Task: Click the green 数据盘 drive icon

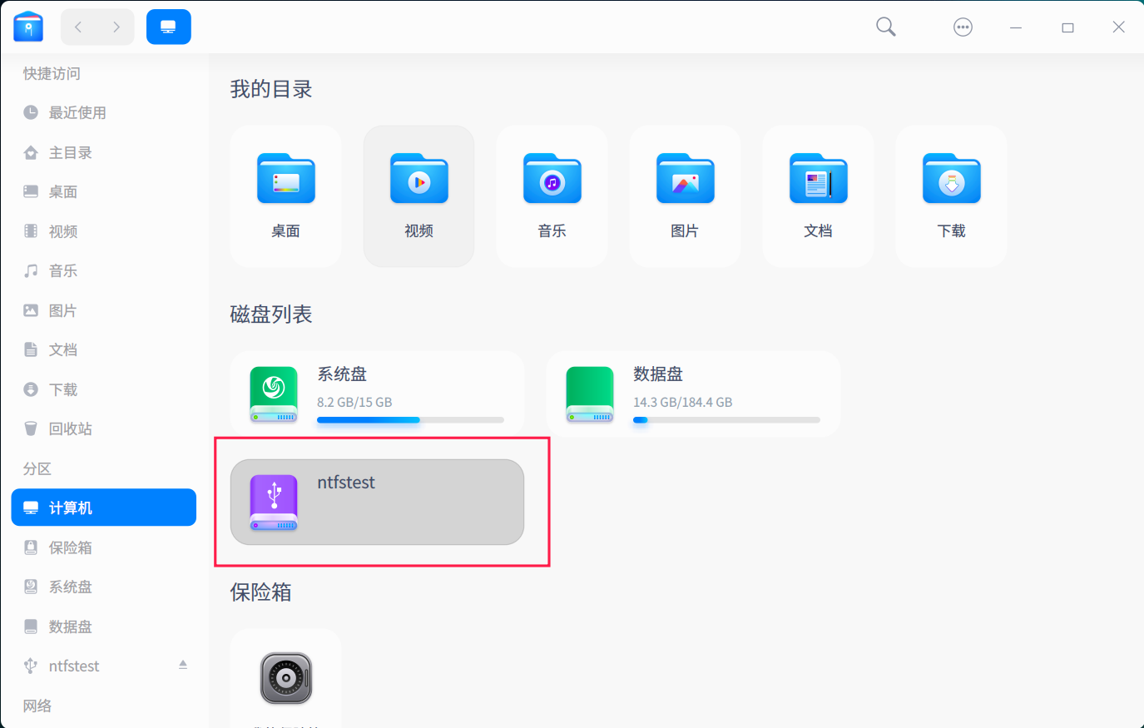Action: 590,394
